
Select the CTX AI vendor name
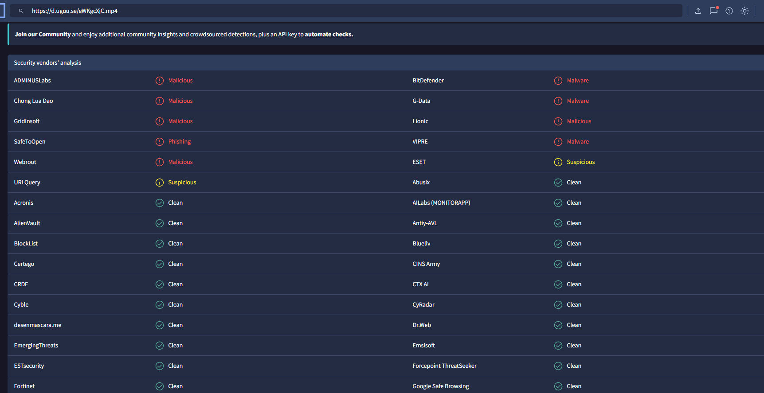[420, 284]
